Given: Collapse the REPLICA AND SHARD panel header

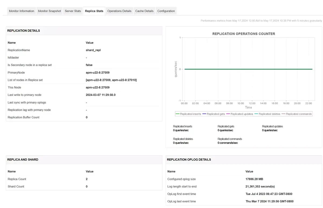Looking at the screenshot, I should point(23,160).
